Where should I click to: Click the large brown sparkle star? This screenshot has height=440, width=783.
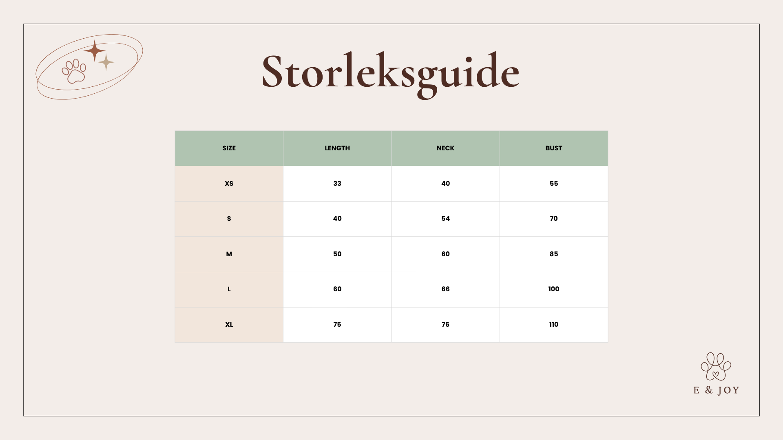point(95,51)
